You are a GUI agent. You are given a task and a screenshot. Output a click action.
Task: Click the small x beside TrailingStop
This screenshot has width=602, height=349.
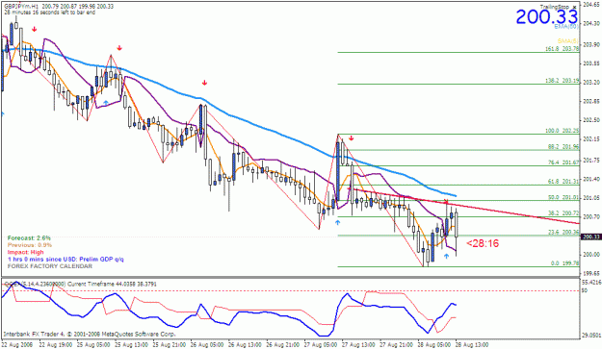[574, 8]
